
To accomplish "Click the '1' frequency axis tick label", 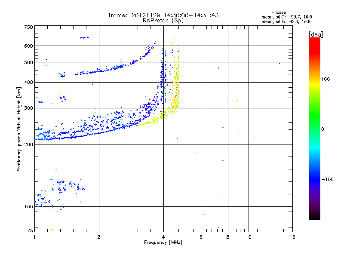I will coord(34,237).
